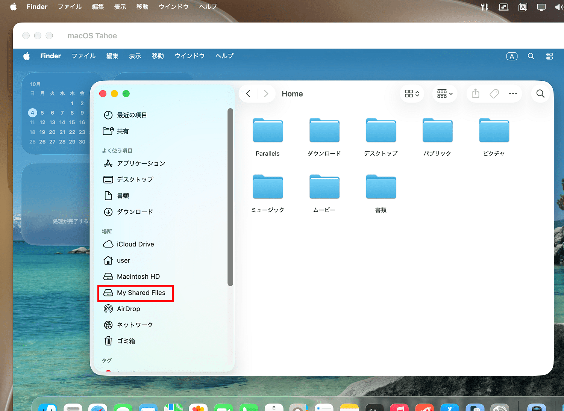The image size is (564, 411).
Task: Click the Share icon in Finder's toolbar
Action: [476, 94]
